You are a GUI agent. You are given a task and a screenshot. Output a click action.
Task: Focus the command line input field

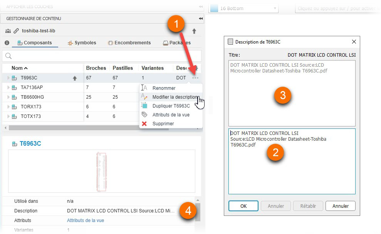(338, 8)
